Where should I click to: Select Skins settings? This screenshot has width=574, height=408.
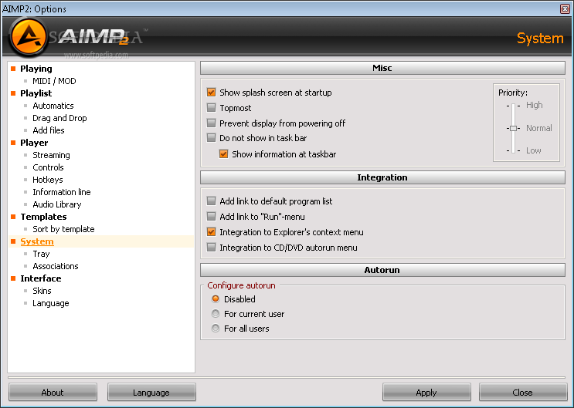(42, 291)
